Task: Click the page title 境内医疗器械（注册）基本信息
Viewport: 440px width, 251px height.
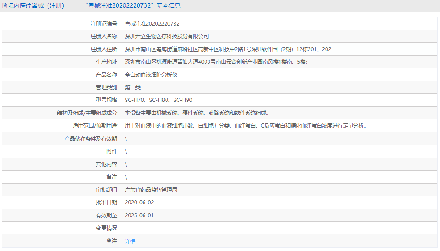Action: pos(94,6)
